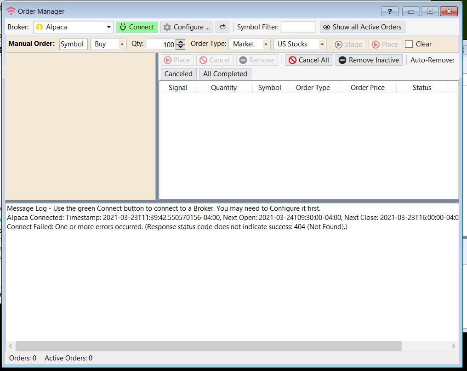Image resolution: width=467 pixels, height=371 pixels.
Task: Click the 'Active Orders: 0' status text
Action: (x=68, y=358)
